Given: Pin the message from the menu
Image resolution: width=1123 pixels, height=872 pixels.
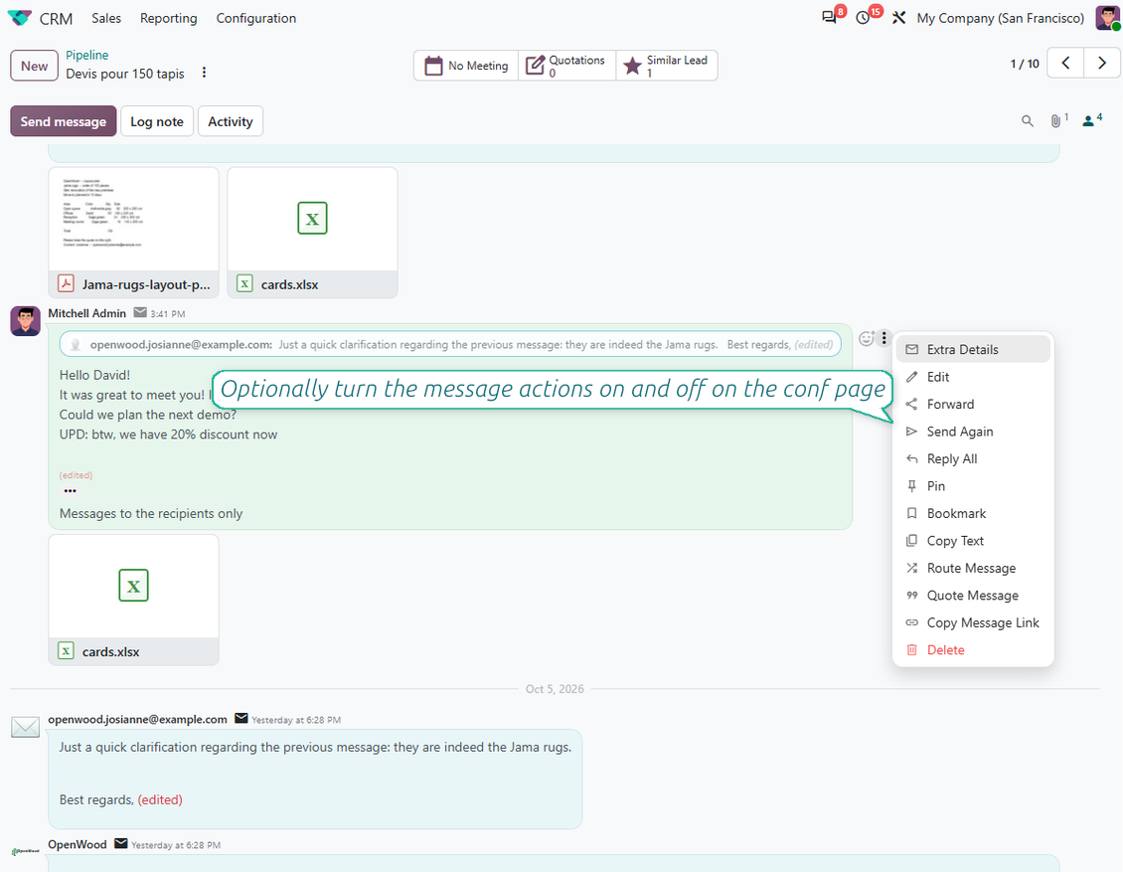Looking at the screenshot, I should click(973, 486).
